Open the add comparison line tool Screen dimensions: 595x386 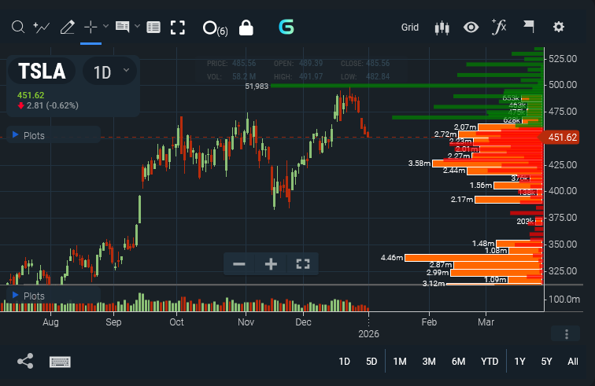click(x=42, y=28)
